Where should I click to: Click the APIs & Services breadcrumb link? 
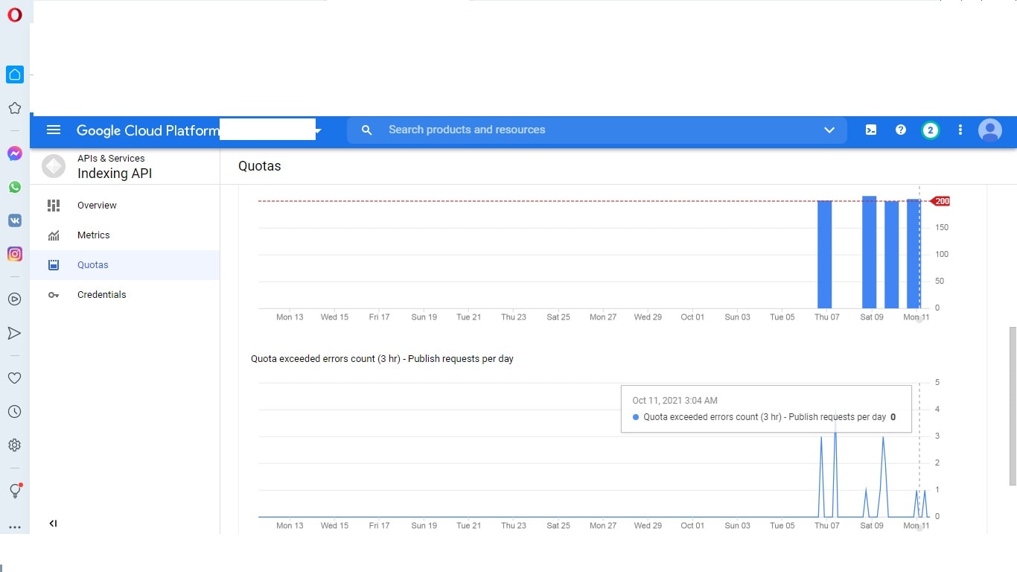click(111, 158)
